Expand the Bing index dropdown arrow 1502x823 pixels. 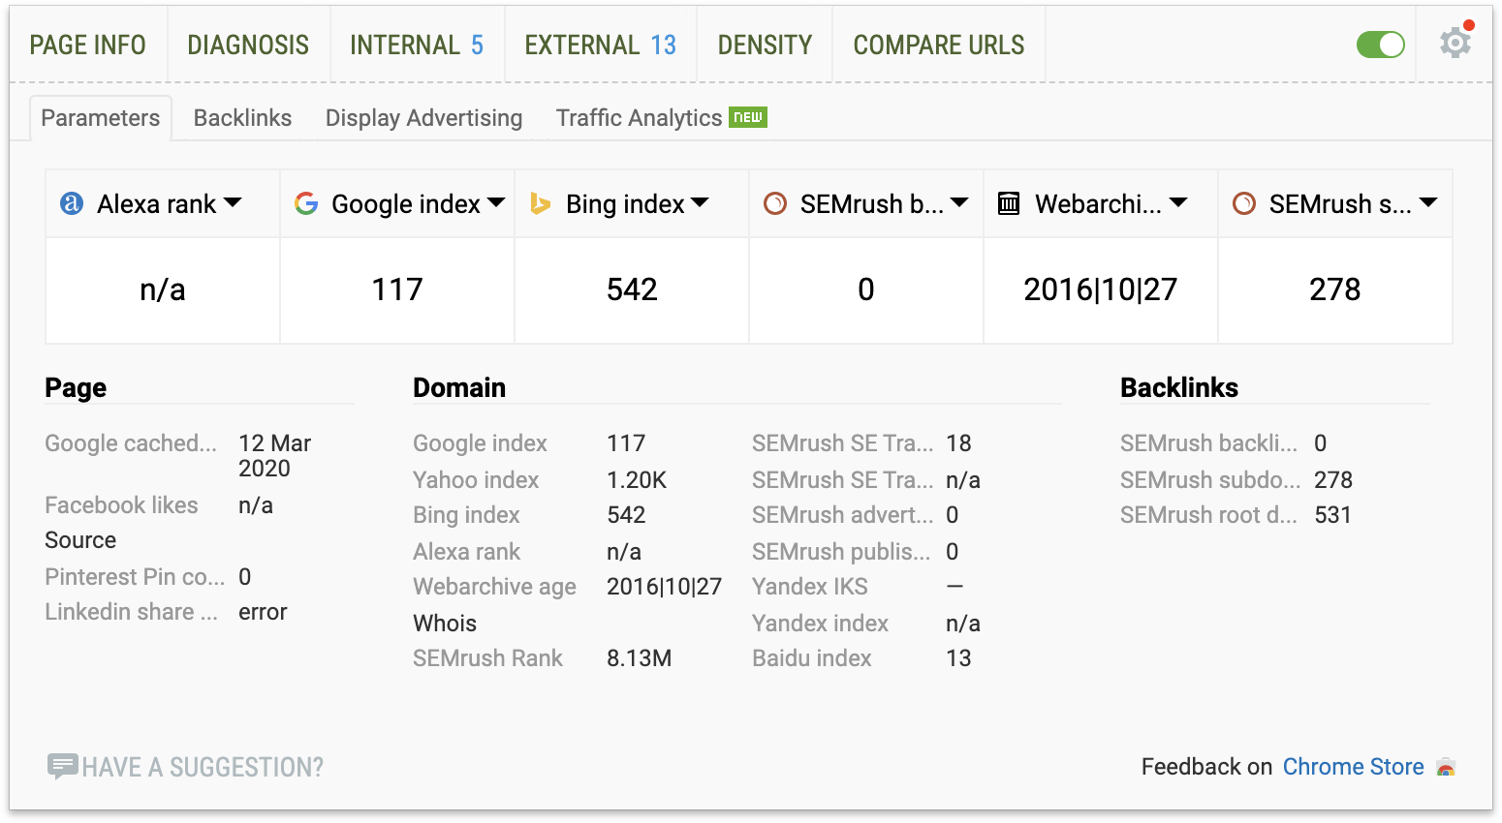click(700, 202)
